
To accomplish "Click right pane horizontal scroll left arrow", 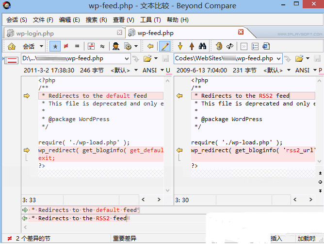I will [x=295, y=200].
